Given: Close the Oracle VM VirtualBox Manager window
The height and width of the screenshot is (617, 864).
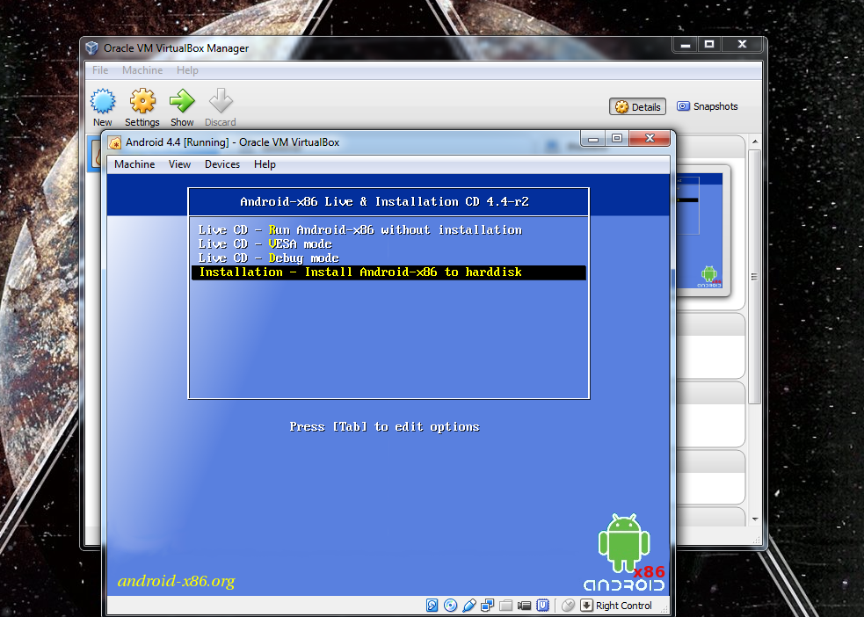Looking at the screenshot, I should click(x=742, y=45).
